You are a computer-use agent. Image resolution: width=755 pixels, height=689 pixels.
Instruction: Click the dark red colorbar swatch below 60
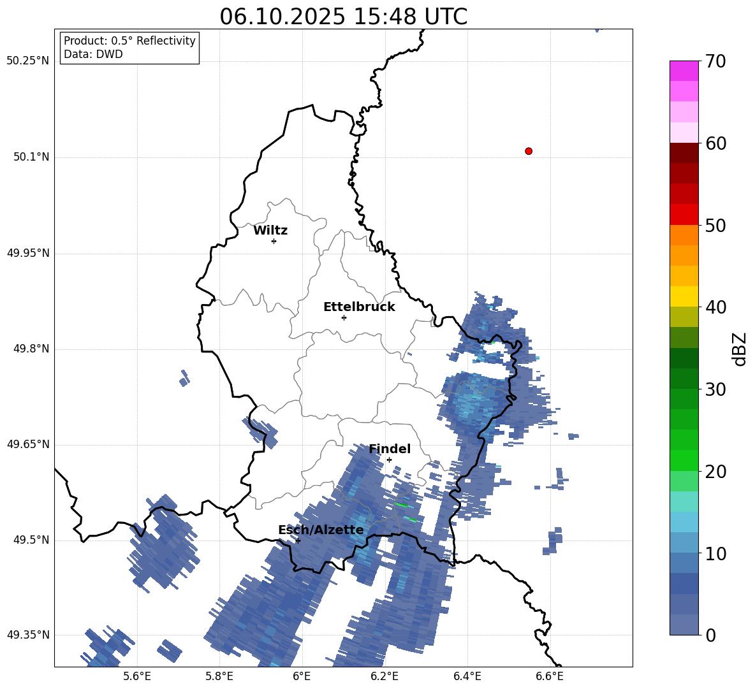coord(684,153)
